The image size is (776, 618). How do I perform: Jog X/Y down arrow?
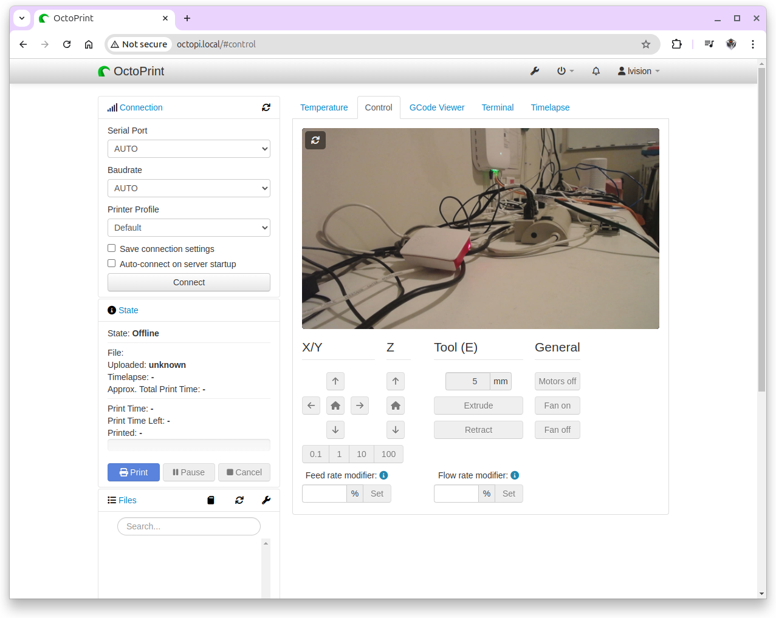[x=335, y=430]
